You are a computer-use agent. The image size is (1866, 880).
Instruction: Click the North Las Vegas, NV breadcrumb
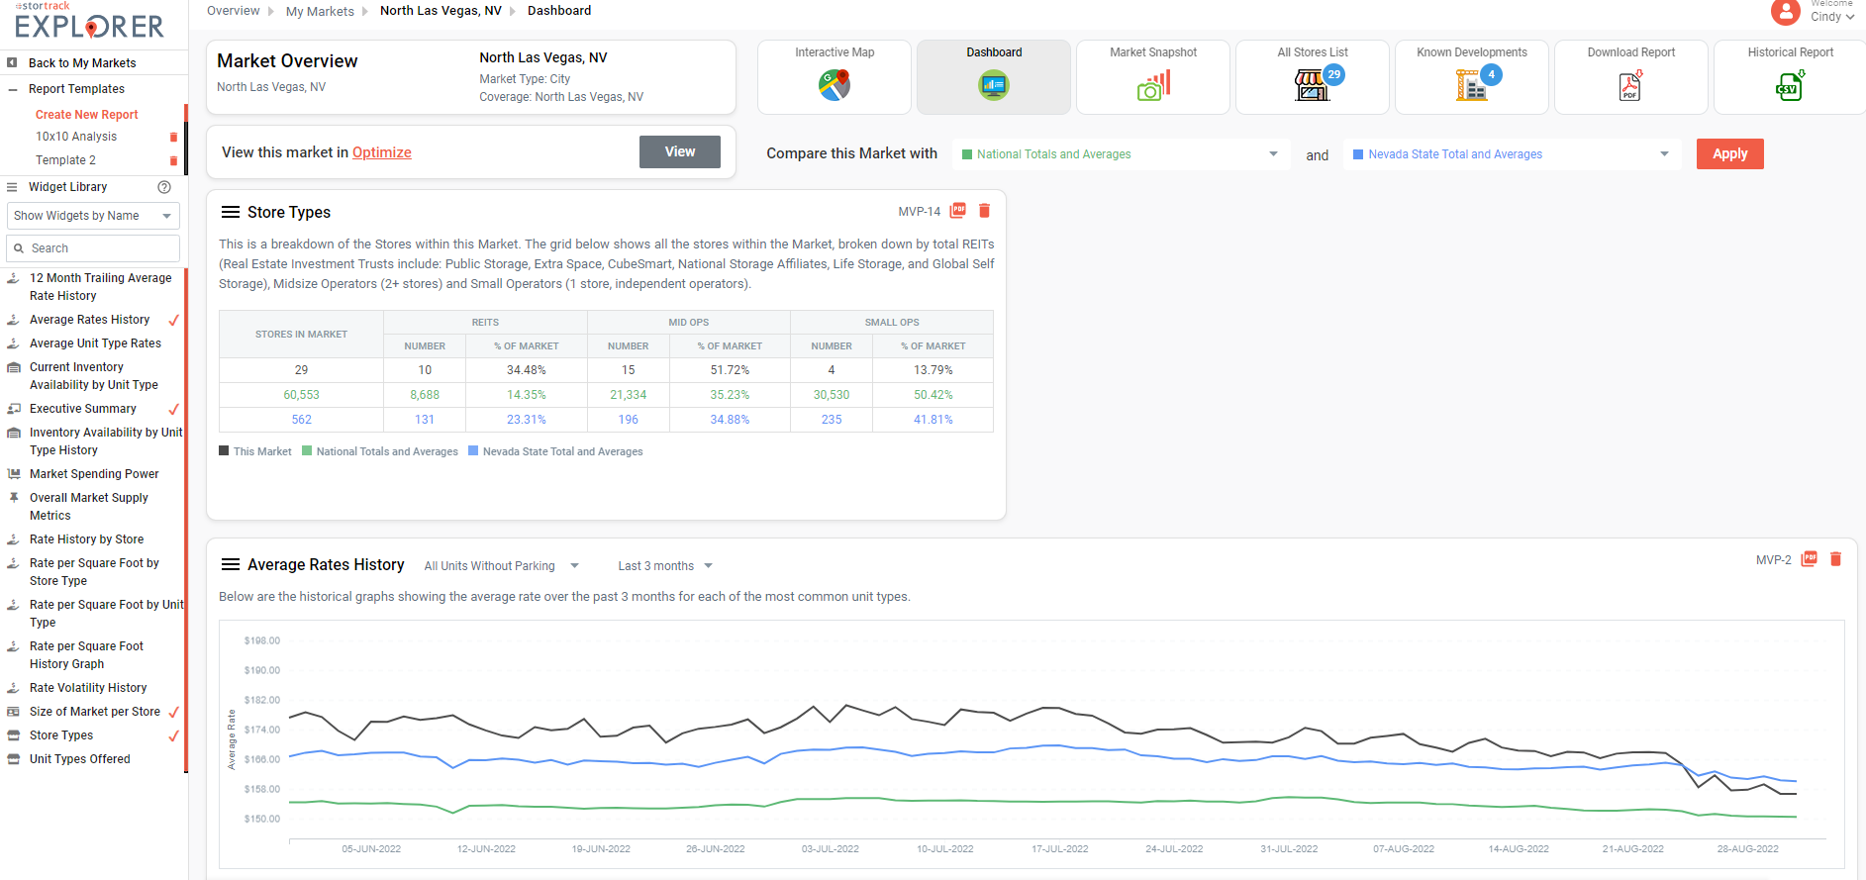click(441, 11)
